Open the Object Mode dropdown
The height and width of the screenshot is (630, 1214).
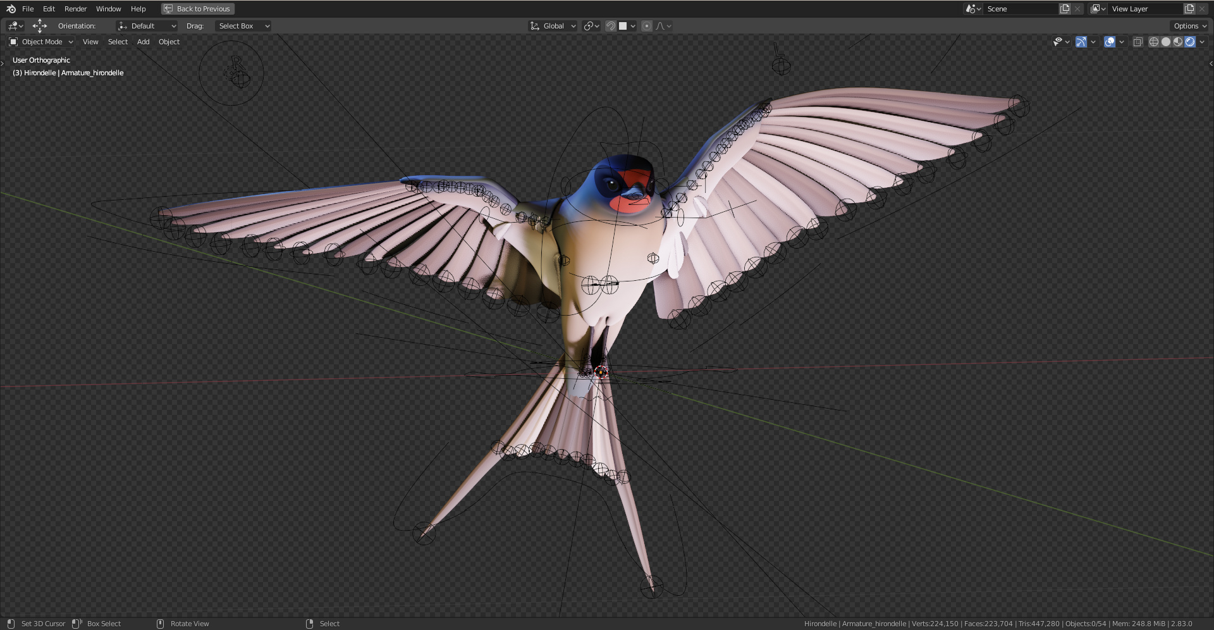click(41, 42)
